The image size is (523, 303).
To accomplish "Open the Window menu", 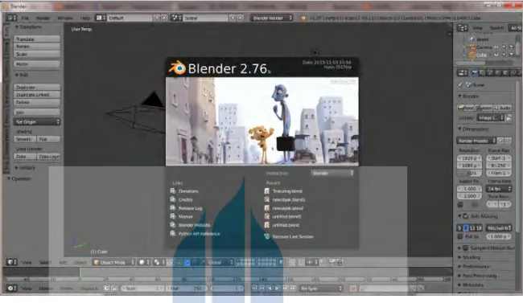I will click(65, 18).
